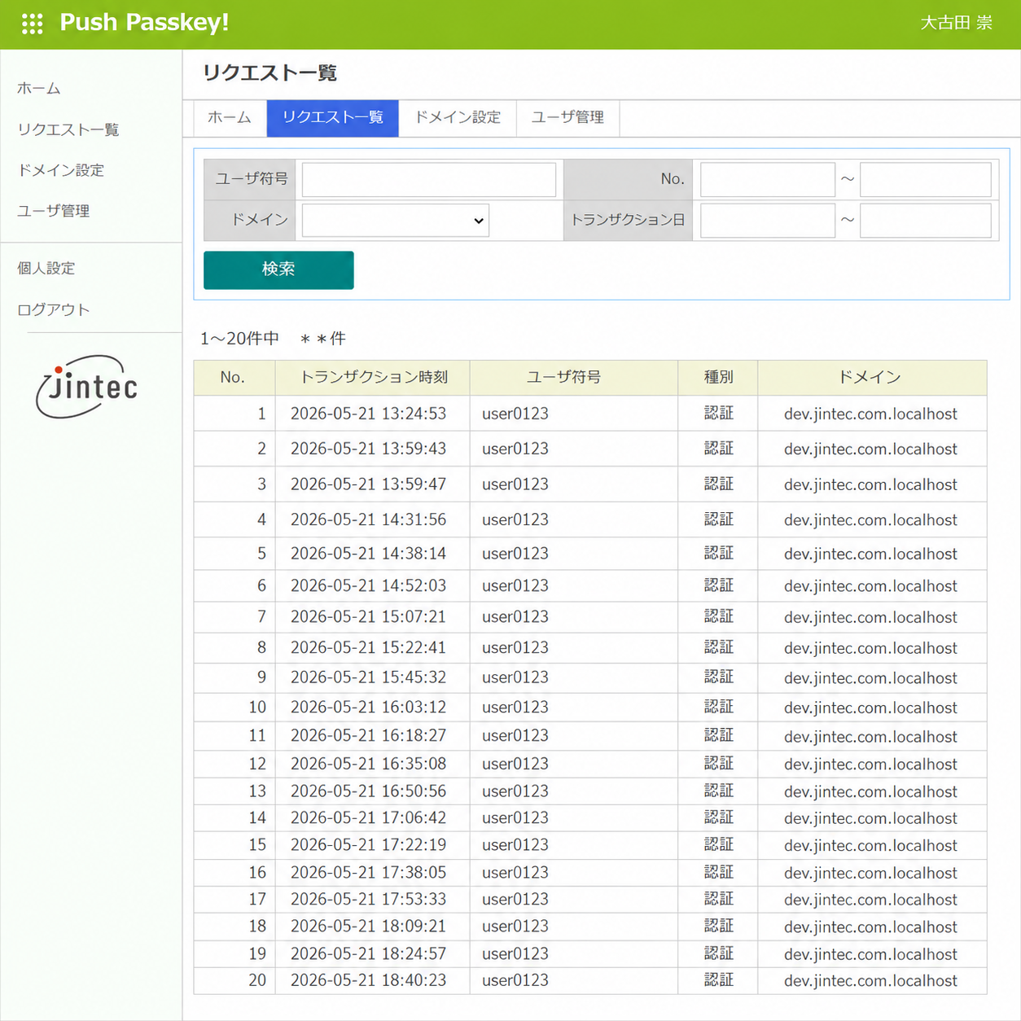Click timestamp 2026-05-21 17:38:05
Image resolution: width=1021 pixels, height=1021 pixels.
coord(368,872)
